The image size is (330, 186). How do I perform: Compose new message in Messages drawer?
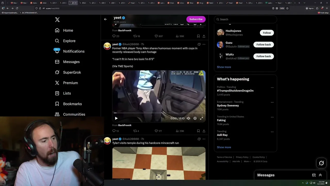(x=314, y=175)
